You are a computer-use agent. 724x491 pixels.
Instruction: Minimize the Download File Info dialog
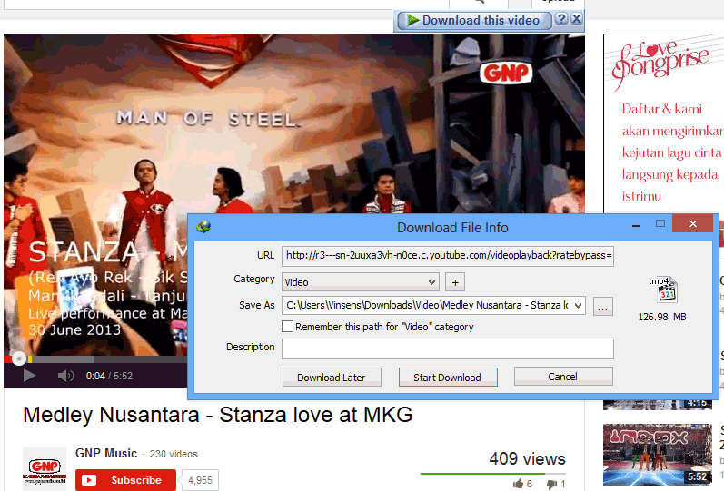click(x=636, y=224)
